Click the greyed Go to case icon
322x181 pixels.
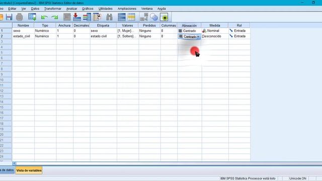[67, 17]
